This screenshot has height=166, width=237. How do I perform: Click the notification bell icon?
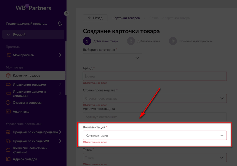click(x=60, y=23)
